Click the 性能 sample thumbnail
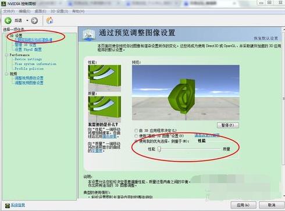This screenshot has height=211, width=285. 105,78
